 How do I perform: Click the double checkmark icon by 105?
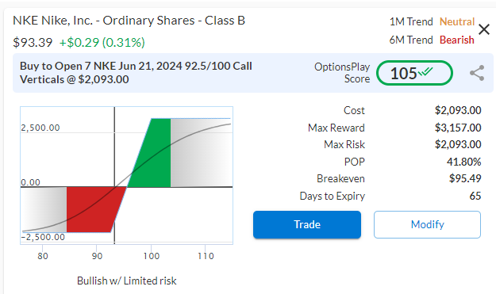425,72
